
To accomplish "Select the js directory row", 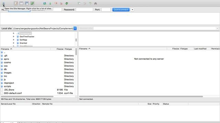I will click(37, 80).
